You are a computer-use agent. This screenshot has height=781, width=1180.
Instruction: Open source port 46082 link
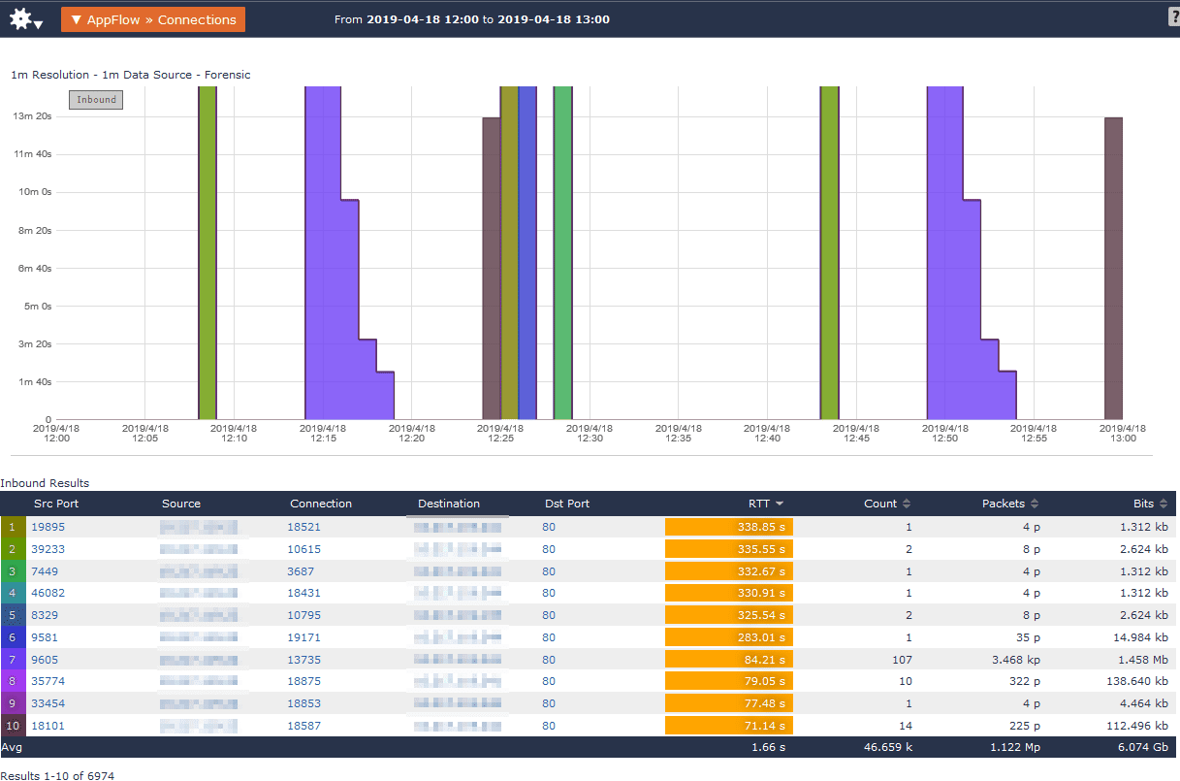pos(48,593)
